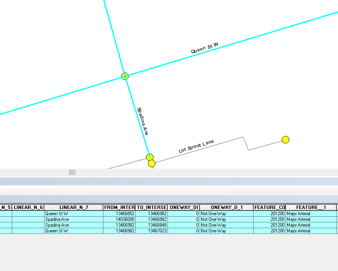Select the yellow intersection node at Queen and Spadina
The image size is (338, 271).
[125, 76]
